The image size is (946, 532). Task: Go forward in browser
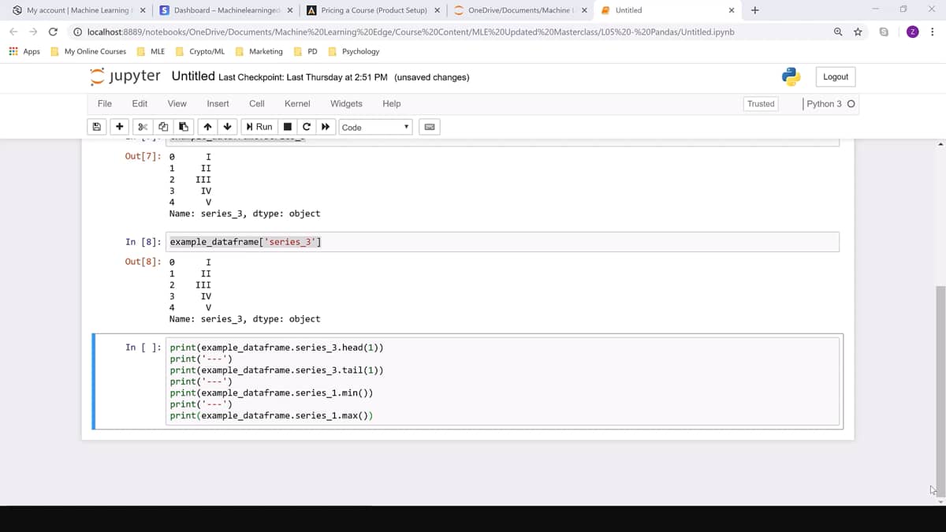33,32
